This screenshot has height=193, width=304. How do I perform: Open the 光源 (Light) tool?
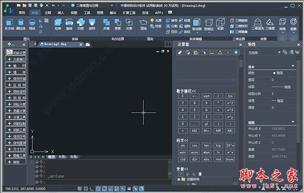coord(156,20)
